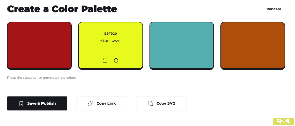Select the teal color swatch
Image resolution: width=295 pixels, height=126 pixels.
[181, 46]
